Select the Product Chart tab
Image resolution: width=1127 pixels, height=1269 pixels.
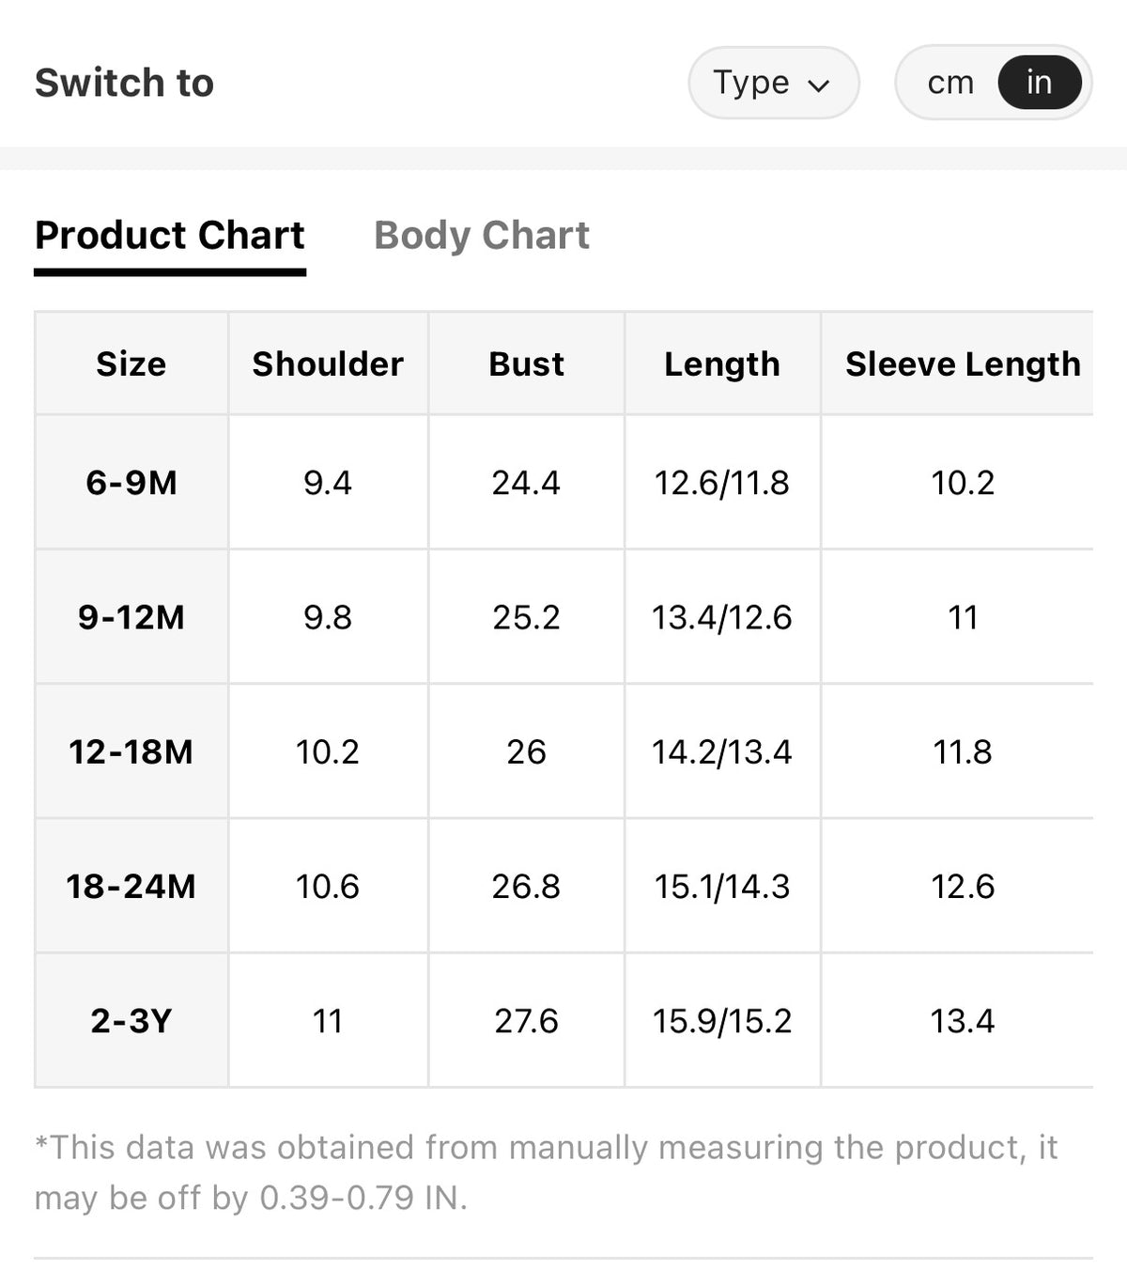pos(170,235)
